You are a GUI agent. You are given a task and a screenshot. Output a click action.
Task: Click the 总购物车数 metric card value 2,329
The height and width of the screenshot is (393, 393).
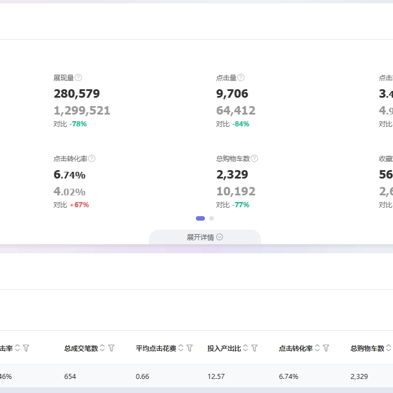coord(232,175)
